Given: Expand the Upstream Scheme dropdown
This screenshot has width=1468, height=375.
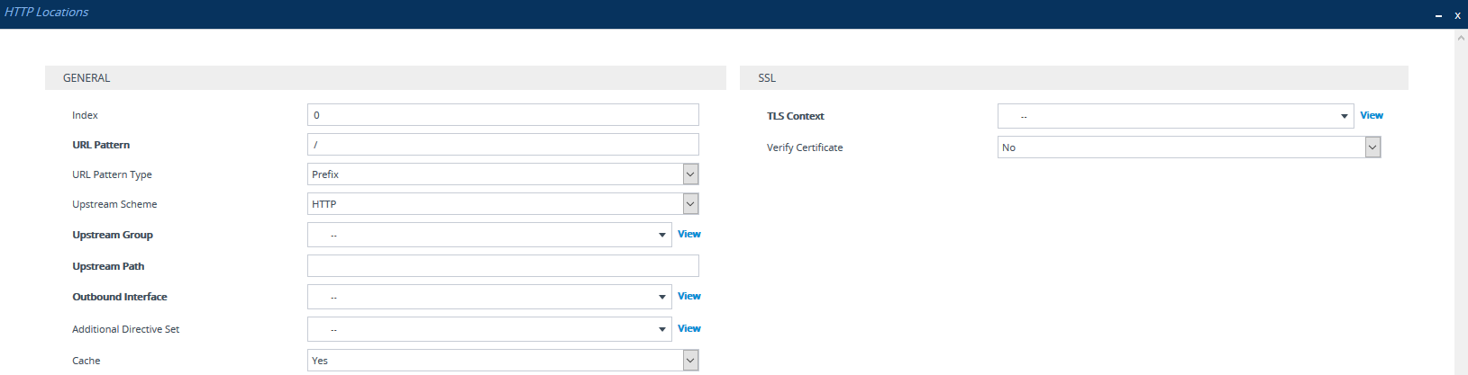Looking at the screenshot, I should 502,204.
